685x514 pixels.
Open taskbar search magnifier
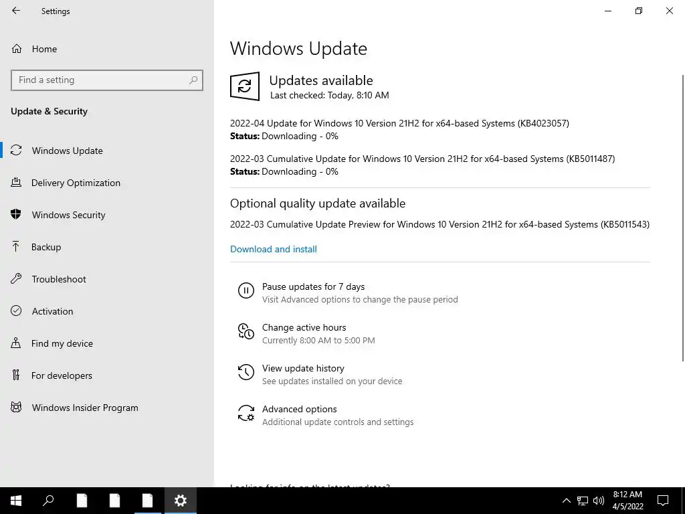pyautogui.click(x=48, y=501)
